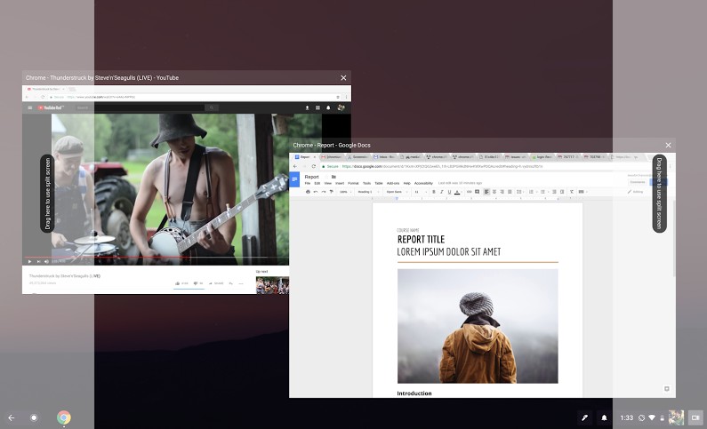Toggle underline formatting in Docs

[449, 192]
